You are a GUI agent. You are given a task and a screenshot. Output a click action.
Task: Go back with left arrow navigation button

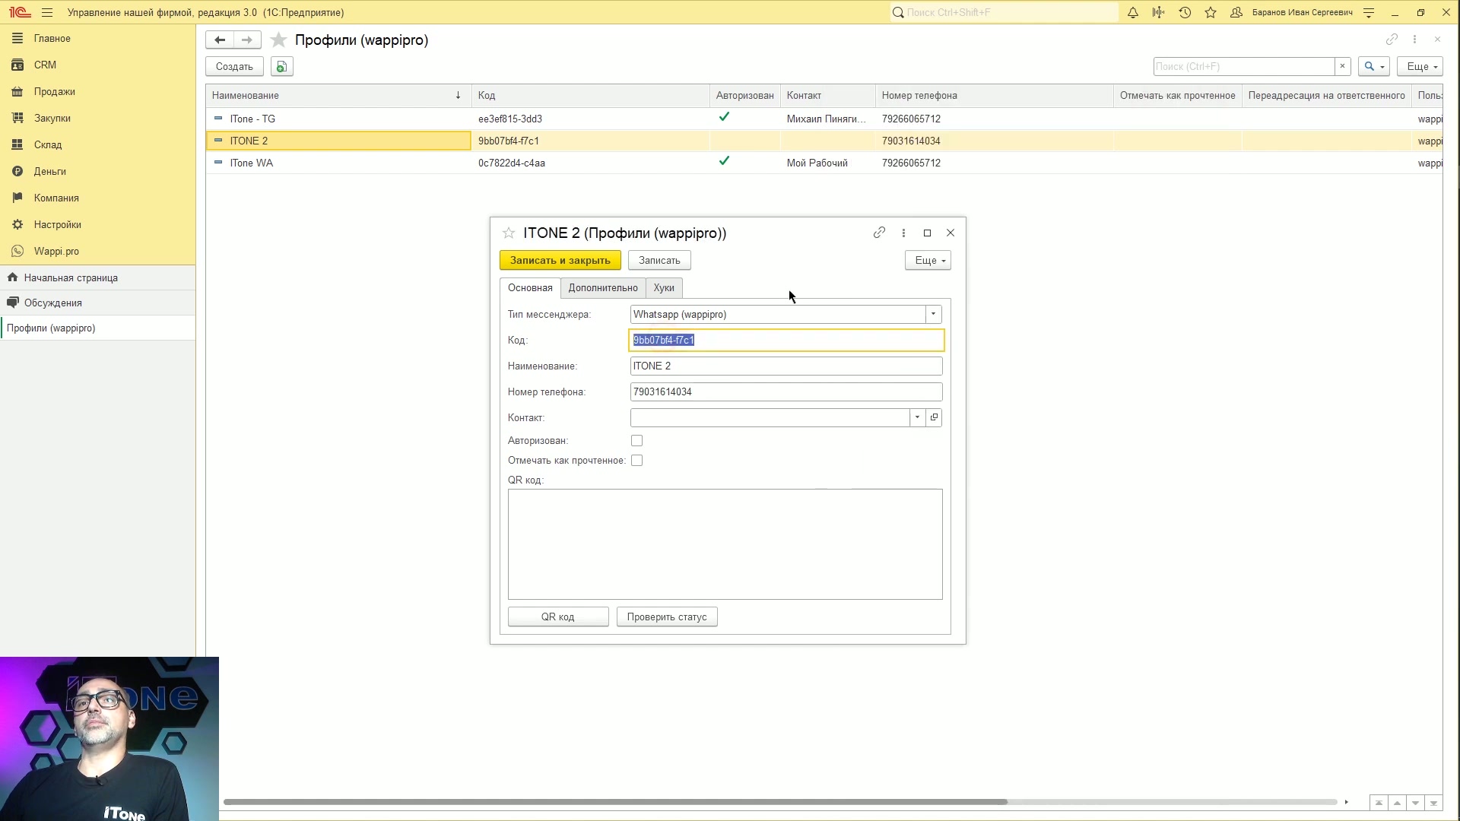point(220,40)
